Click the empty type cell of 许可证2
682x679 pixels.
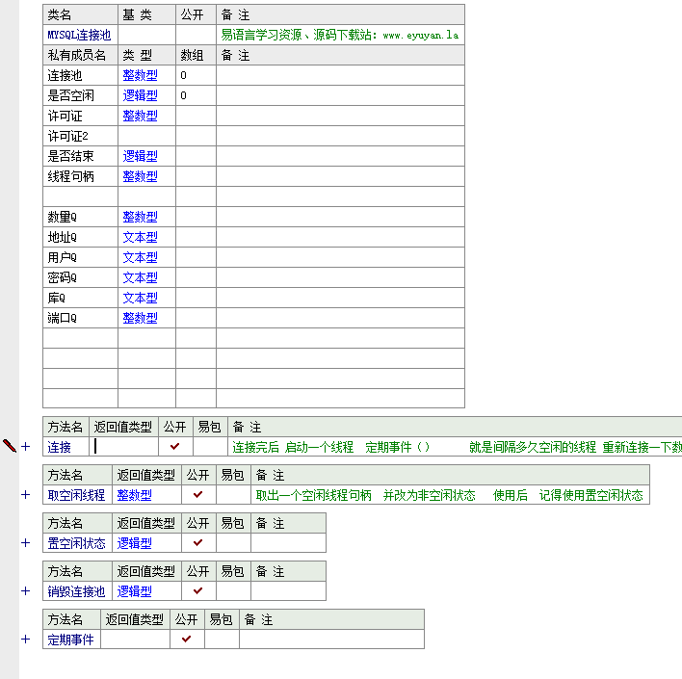pyautogui.click(x=146, y=136)
